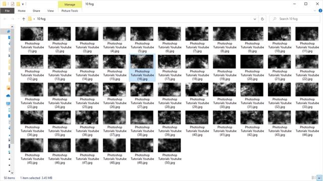Select thumbnail Photoshop Tutorials Youtube (8).jpg
The image size is (323, 181).
[x=224, y=34]
